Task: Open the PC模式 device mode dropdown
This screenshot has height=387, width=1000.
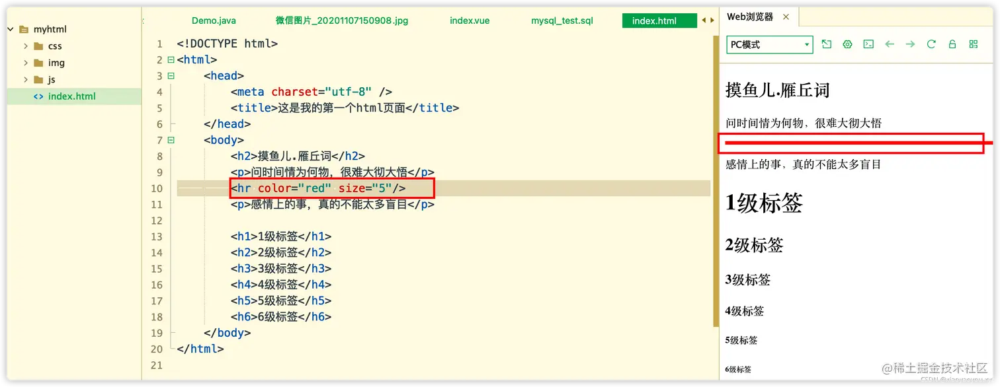Action: [770, 44]
